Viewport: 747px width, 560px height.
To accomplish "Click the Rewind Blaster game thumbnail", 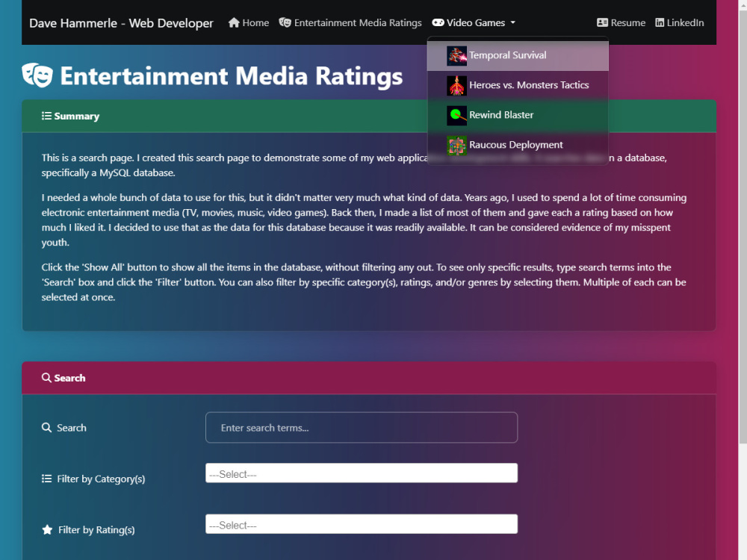I will (x=456, y=116).
